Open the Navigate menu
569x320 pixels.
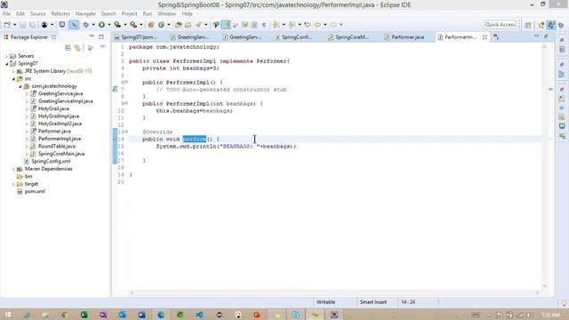pos(85,13)
